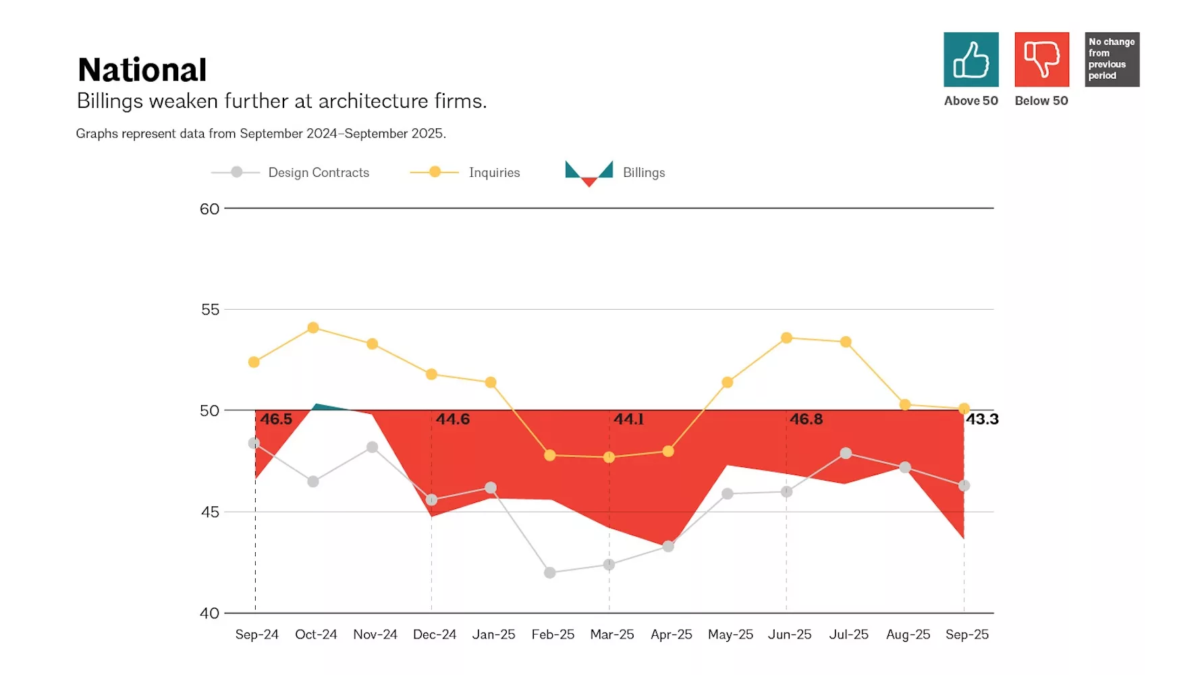Click the National heading
The image size is (1200, 675).
(x=142, y=70)
